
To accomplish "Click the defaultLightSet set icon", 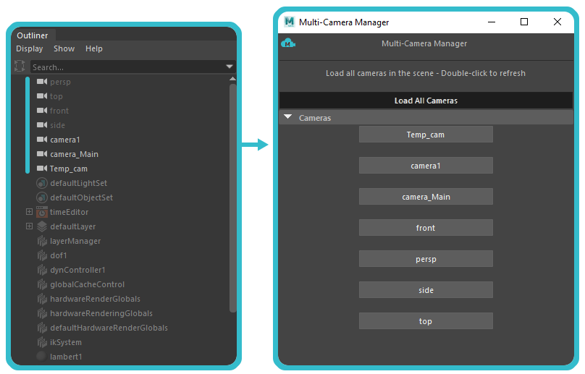I will (x=42, y=183).
